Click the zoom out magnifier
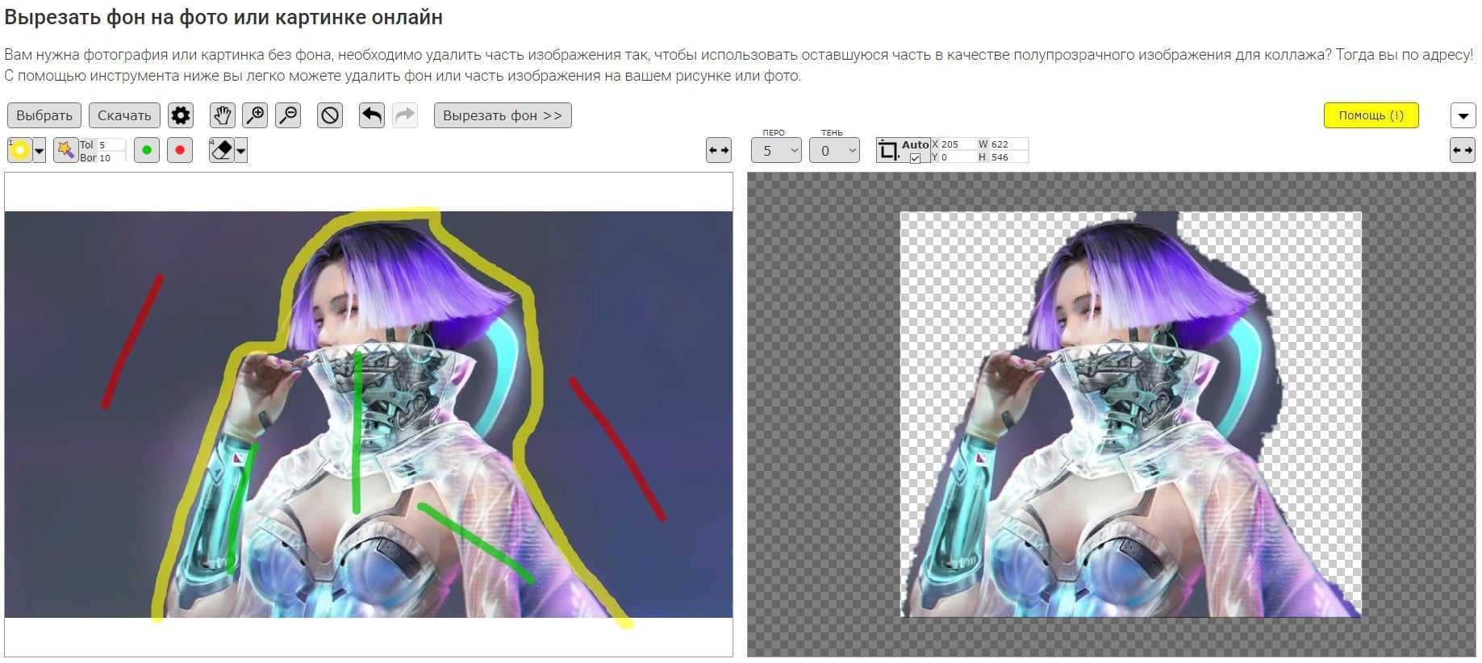The height and width of the screenshot is (663, 1482). 288,115
